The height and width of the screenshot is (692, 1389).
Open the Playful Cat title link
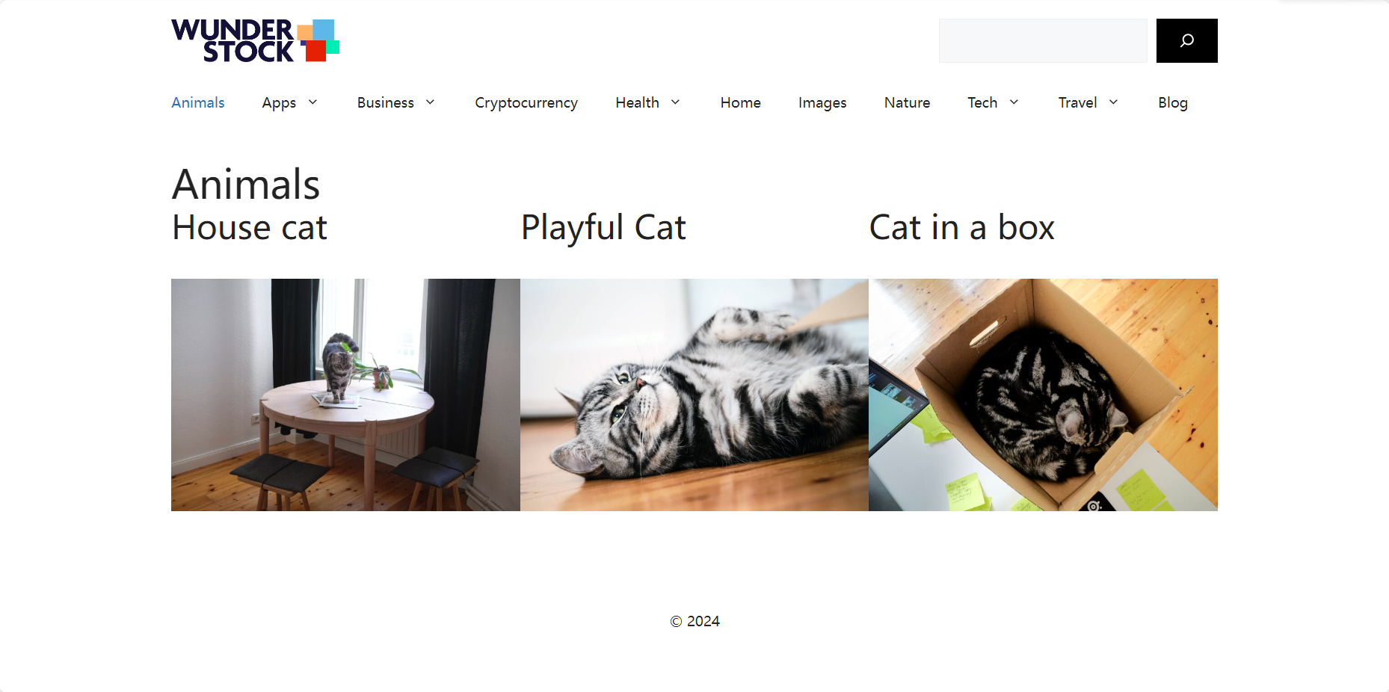click(x=603, y=227)
